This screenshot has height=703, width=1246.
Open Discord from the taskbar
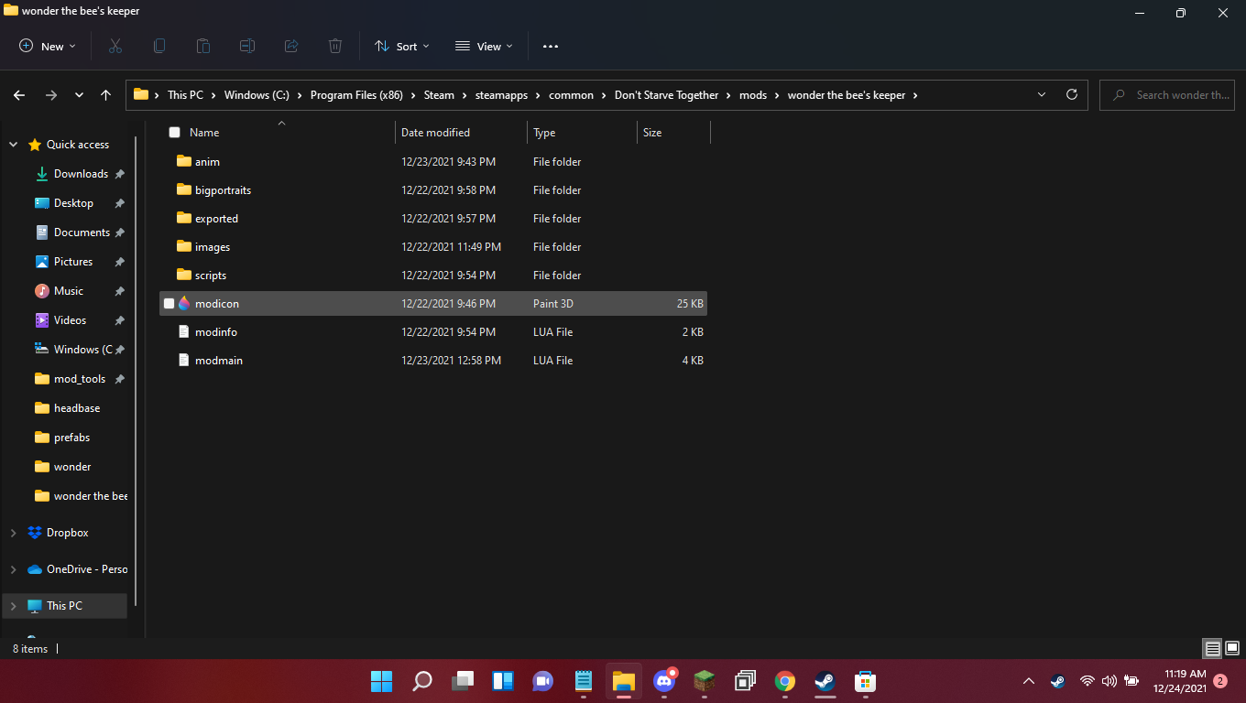click(664, 681)
